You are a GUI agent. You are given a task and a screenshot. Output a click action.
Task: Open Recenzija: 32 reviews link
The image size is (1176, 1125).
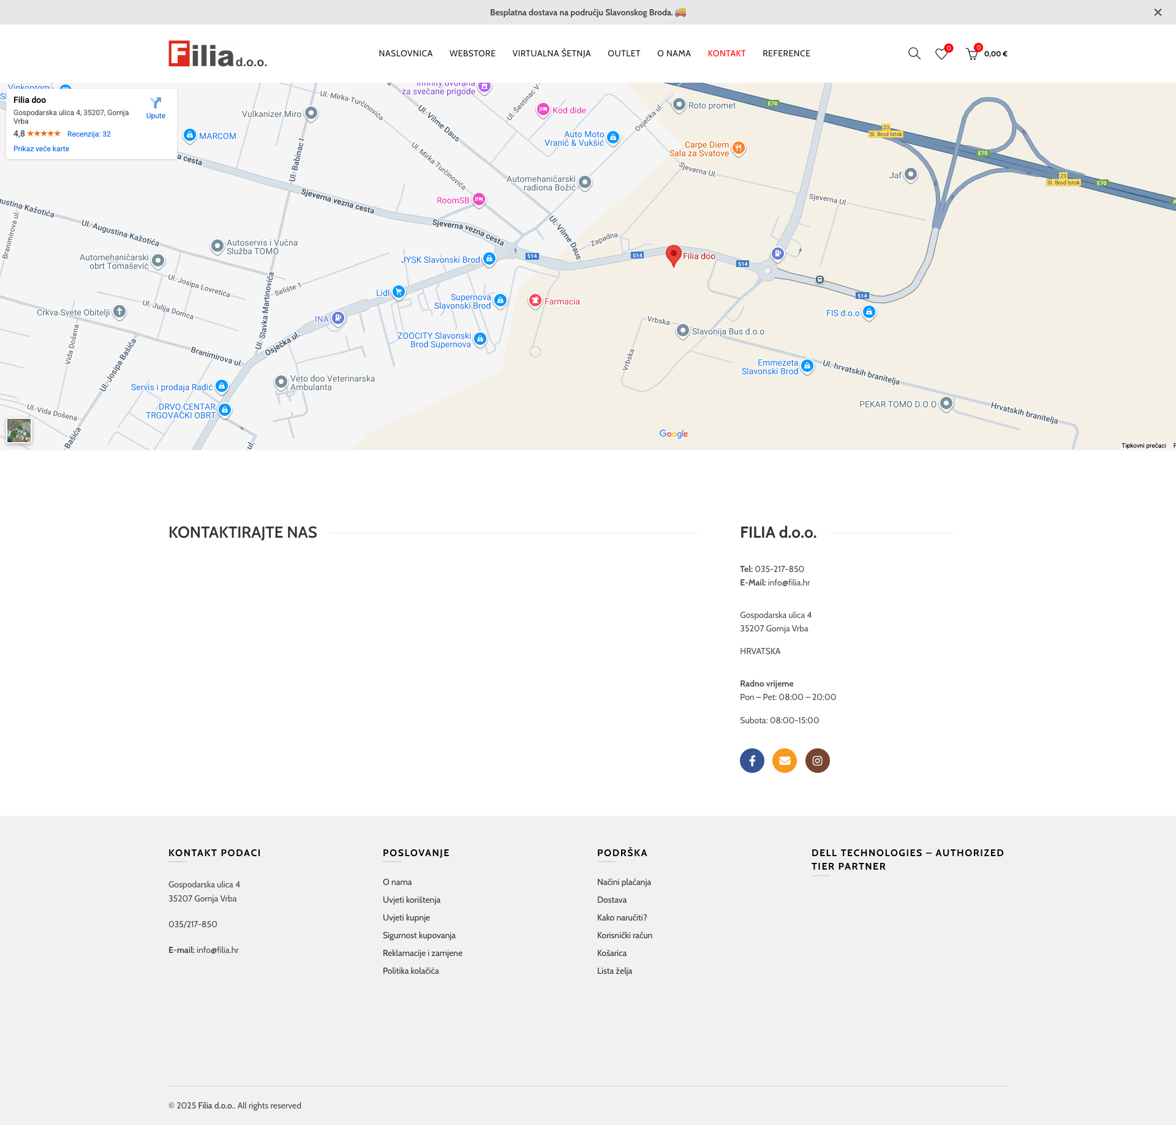[89, 134]
